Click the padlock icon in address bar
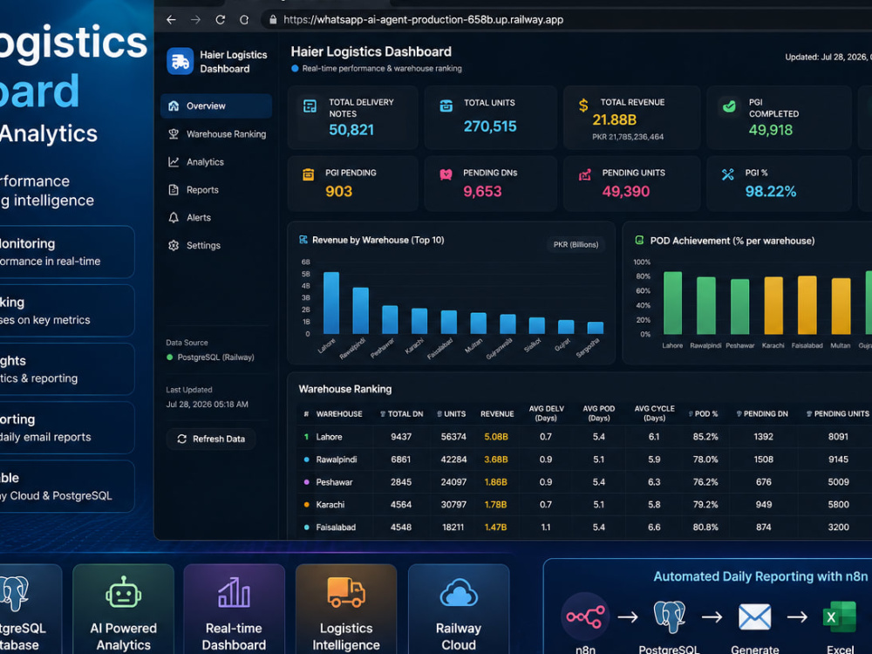This screenshot has height=654, width=872. pos(272,20)
